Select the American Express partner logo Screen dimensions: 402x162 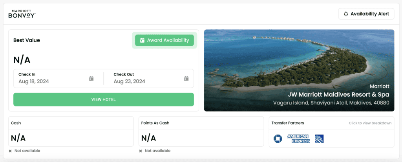(x=298, y=139)
